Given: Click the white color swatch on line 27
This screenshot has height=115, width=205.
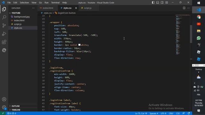Looking at the screenshot, I should pos(79,45).
